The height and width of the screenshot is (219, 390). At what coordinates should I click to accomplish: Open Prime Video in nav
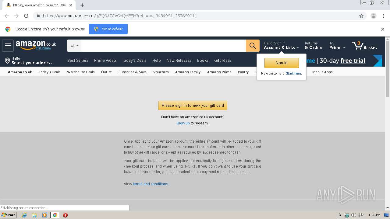[105, 61]
